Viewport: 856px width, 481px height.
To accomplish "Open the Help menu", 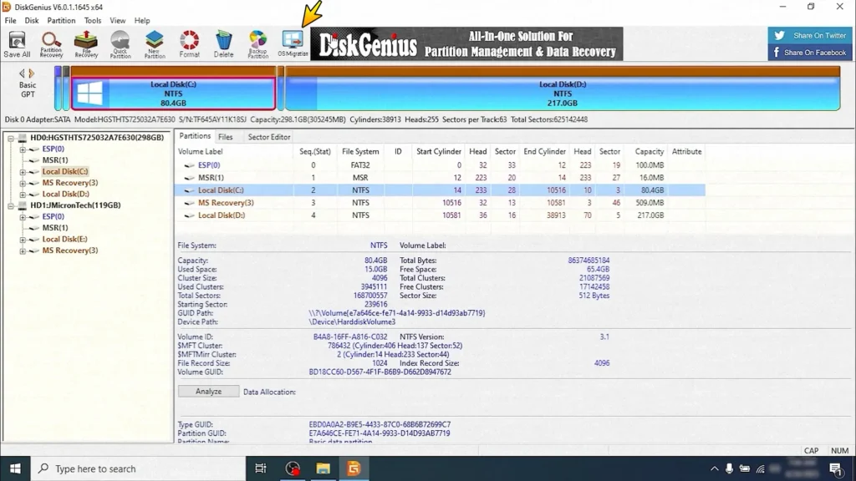I will point(142,21).
